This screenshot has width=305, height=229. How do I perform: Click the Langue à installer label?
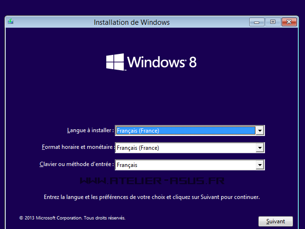(91, 130)
